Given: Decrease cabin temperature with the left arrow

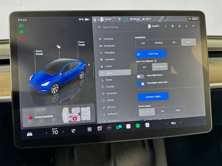Looking at the screenshot, I should [46, 133].
